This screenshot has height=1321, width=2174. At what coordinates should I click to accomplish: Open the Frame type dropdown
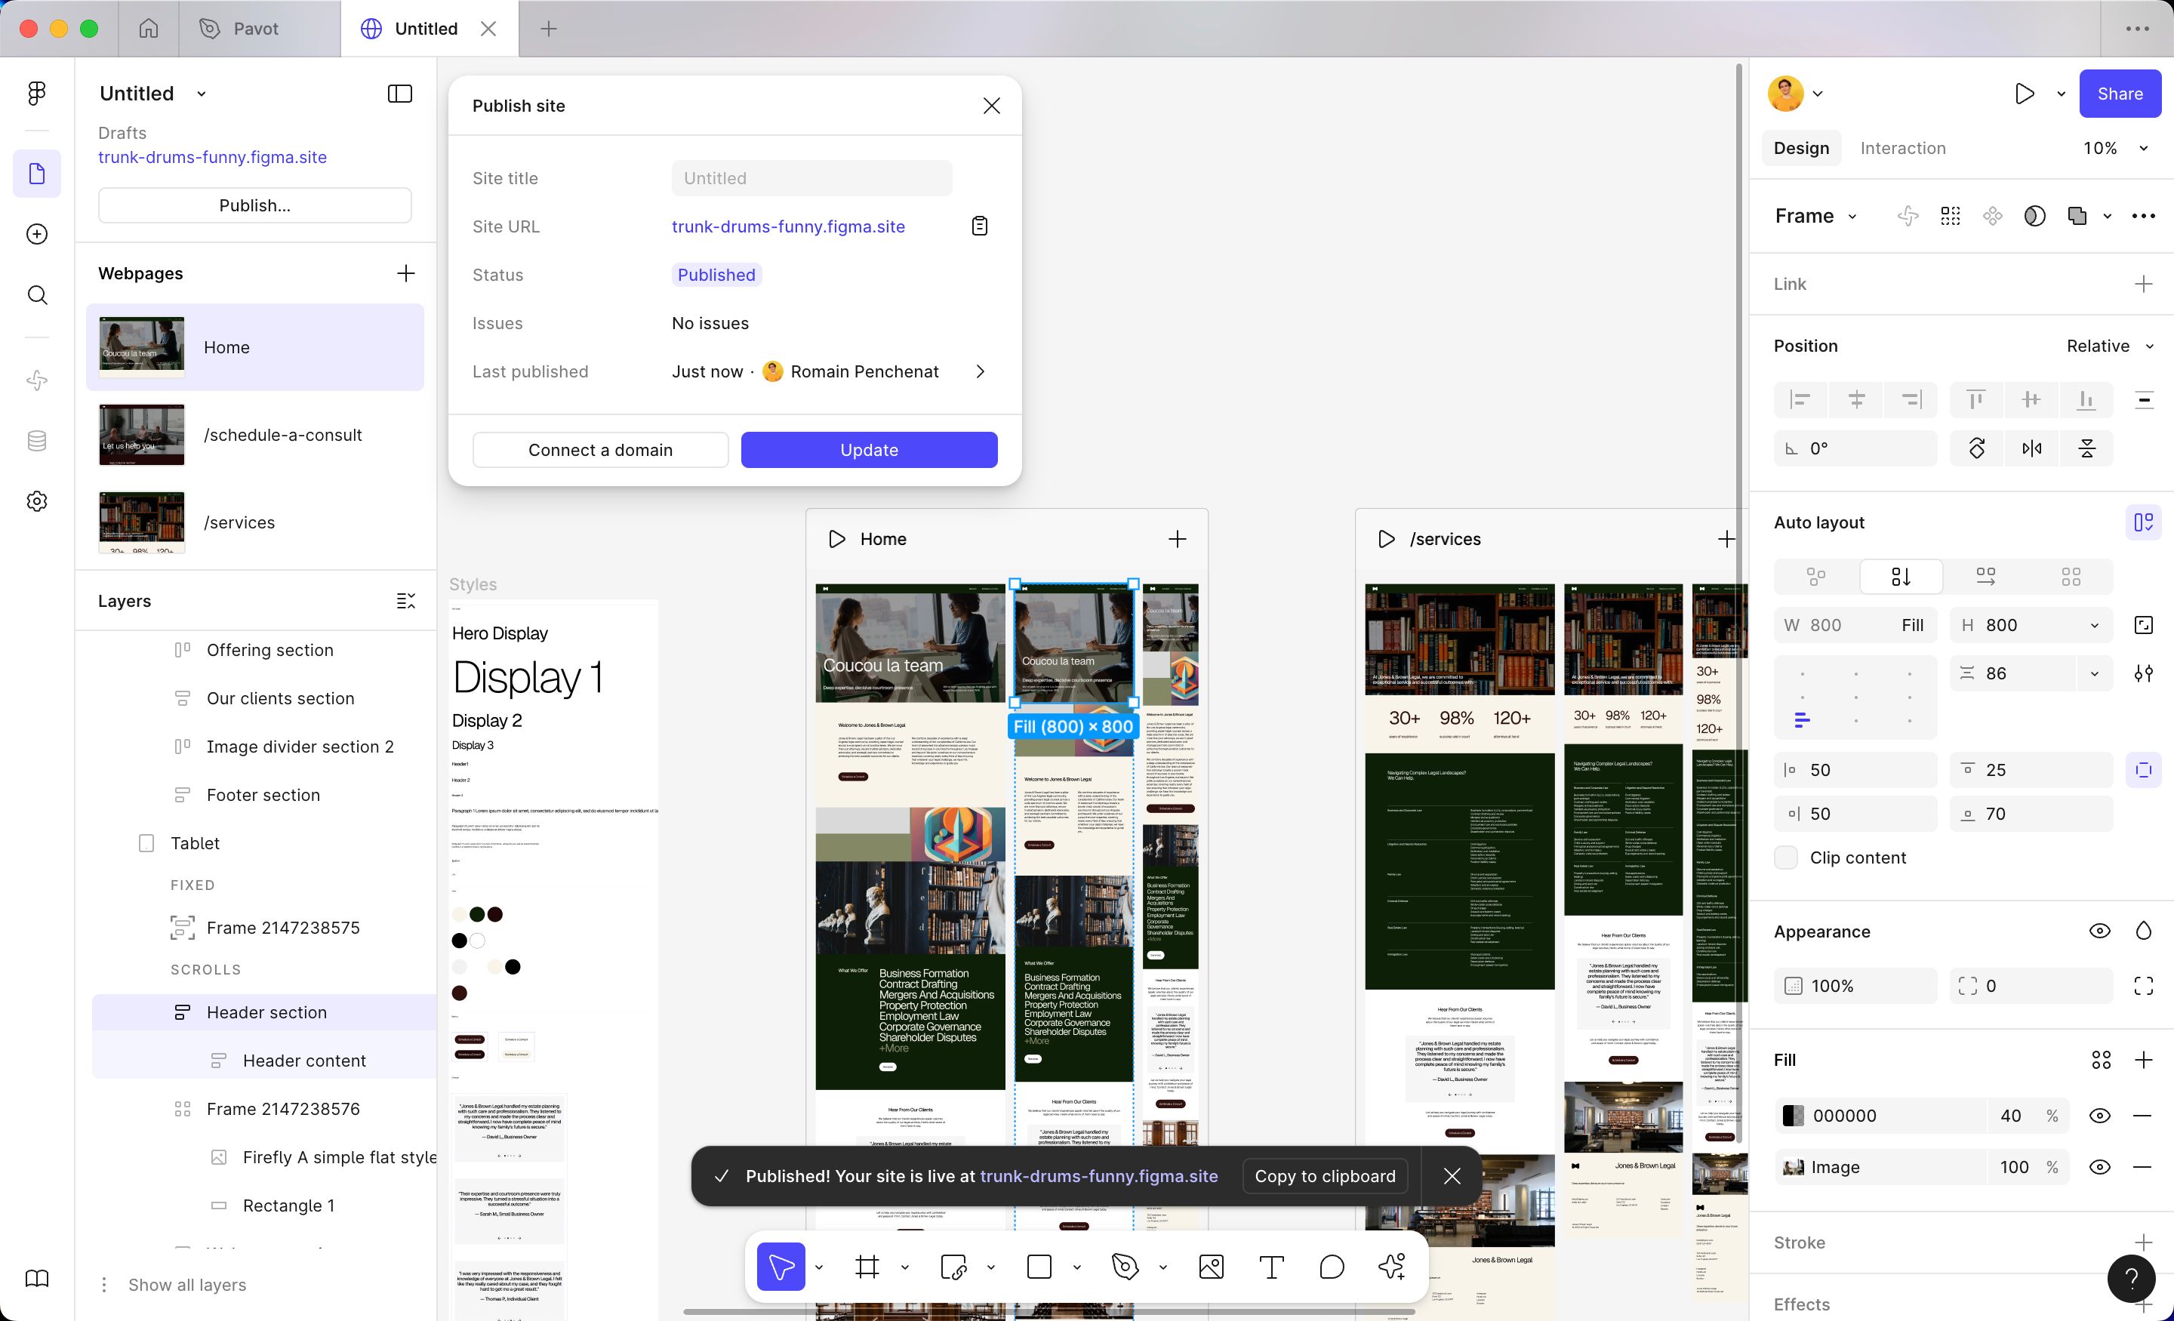(1852, 216)
